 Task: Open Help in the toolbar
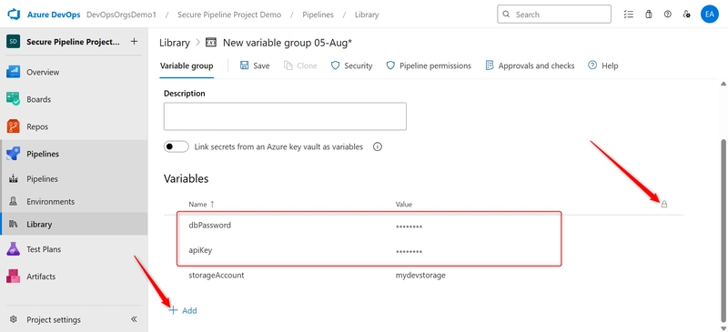tap(603, 65)
